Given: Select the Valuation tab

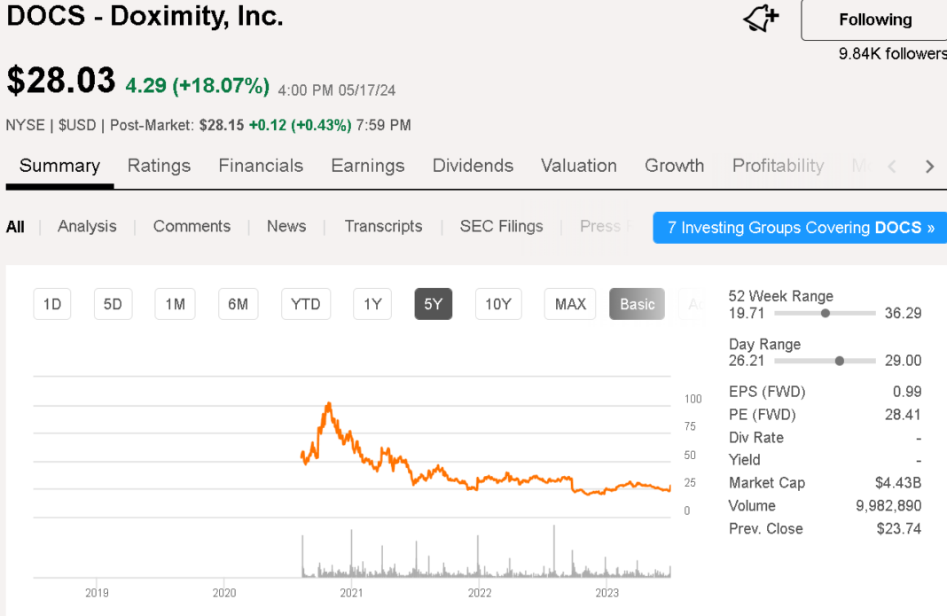Looking at the screenshot, I should pos(579,166).
